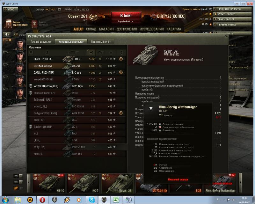Screen dimensions: 255x204
Task: Open Skype from the taskbar
Action: (x=91, y=200)
